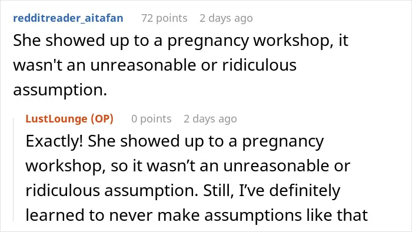This screenshot has width=412, height=232.
Task: Click the 72 points score label
Action: (x=164, y=18)
